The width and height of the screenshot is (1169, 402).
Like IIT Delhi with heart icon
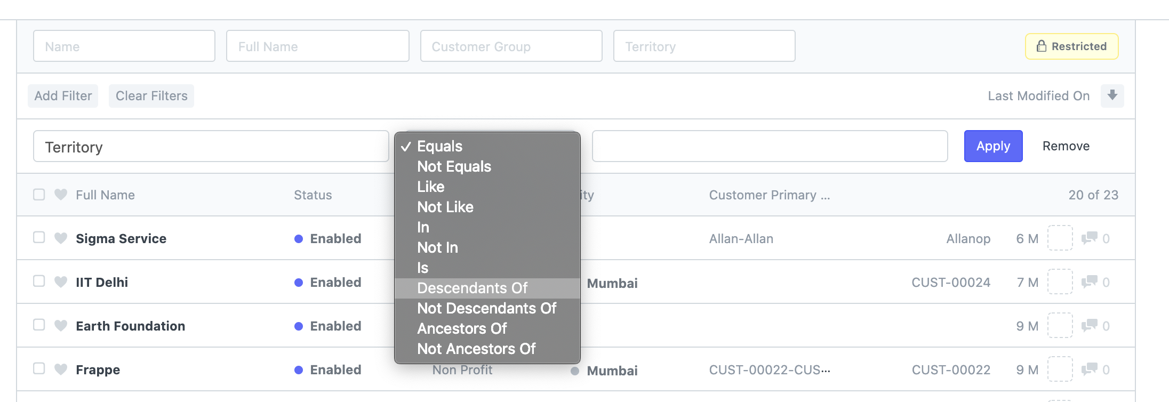[61, 282]
